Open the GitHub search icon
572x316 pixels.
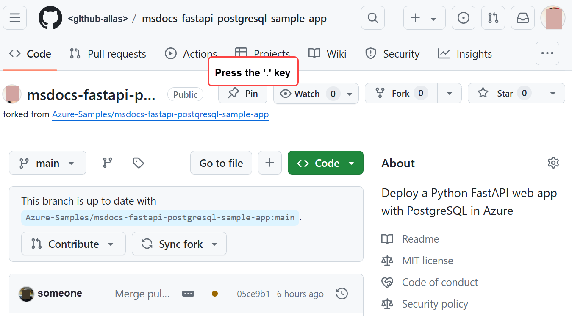click(x=372, y=18)
